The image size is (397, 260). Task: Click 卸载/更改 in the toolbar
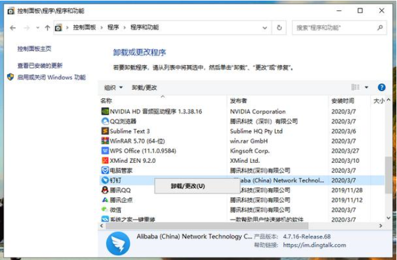144,87
